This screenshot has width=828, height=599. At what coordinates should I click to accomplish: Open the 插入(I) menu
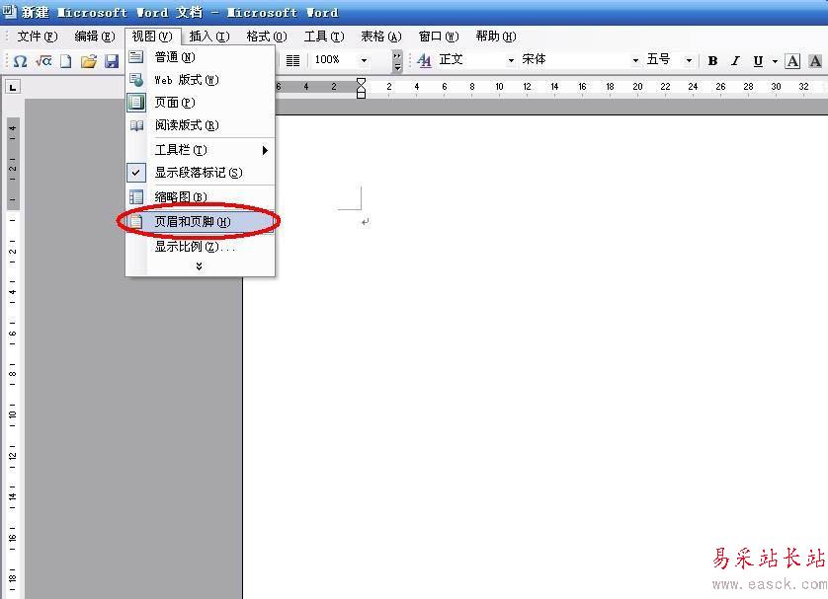pyautogui.click(x=209, y=37)
